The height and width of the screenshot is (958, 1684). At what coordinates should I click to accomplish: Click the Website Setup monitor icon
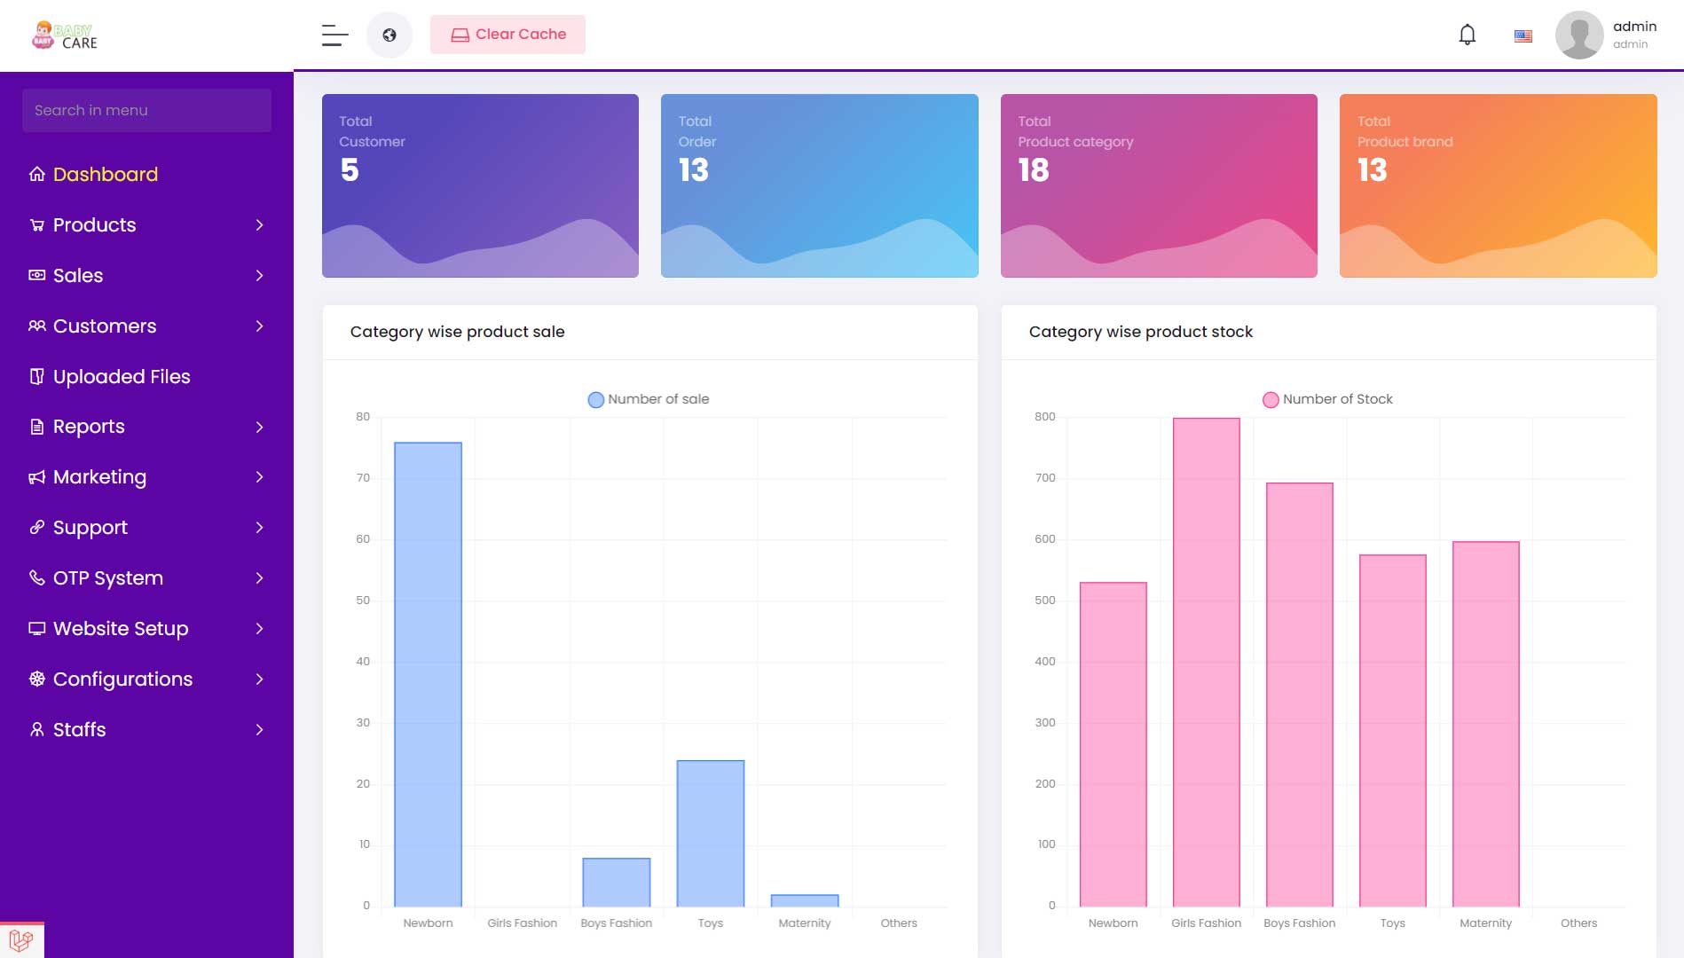click(36, 628)
